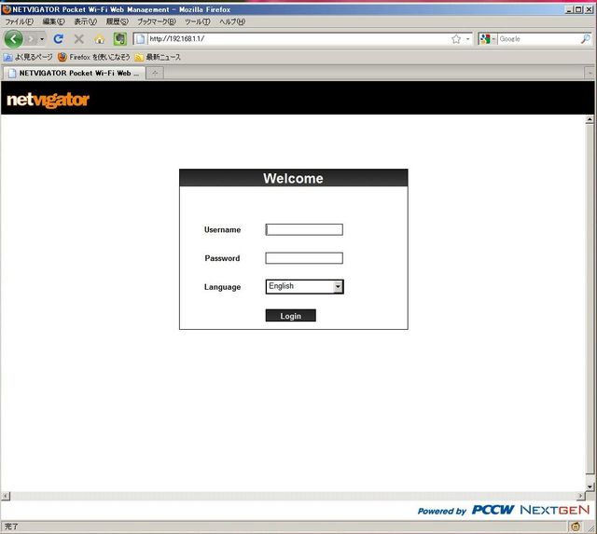Image resolution: width=597 pixels, height=534 pixels.
Task: Click the search magnifier icon
Action: (x=584, y=39)
